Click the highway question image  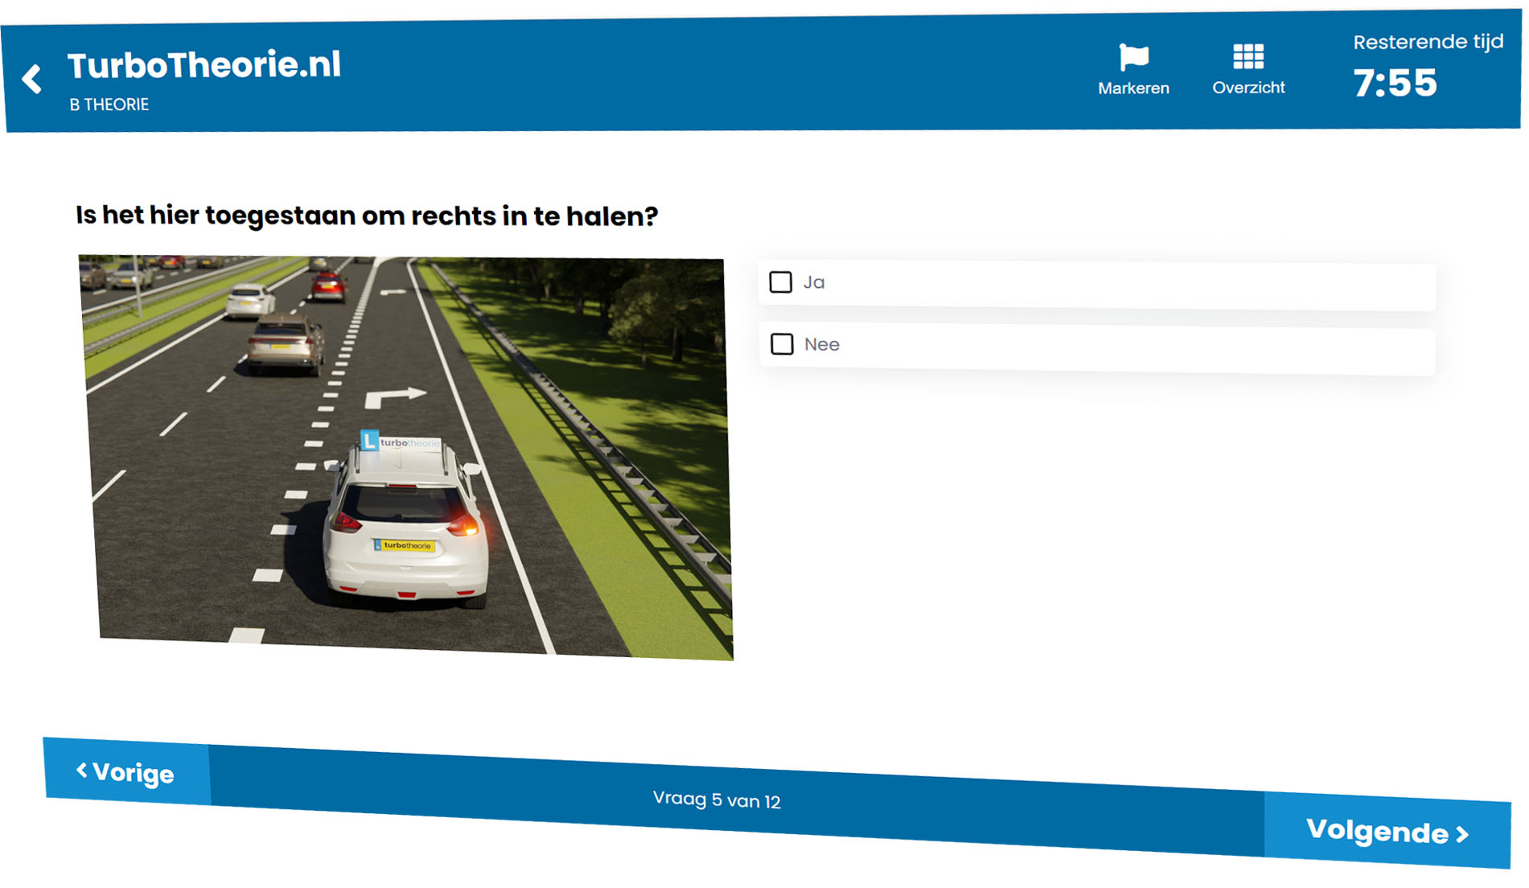tap(407, 457)
